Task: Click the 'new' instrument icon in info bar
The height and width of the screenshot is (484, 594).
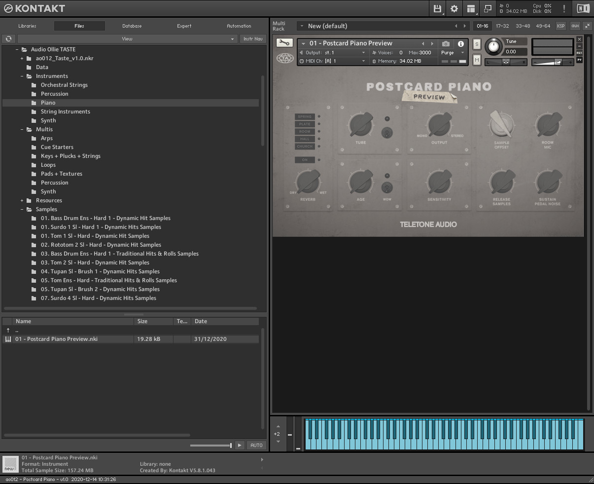Action: (10, 464)
